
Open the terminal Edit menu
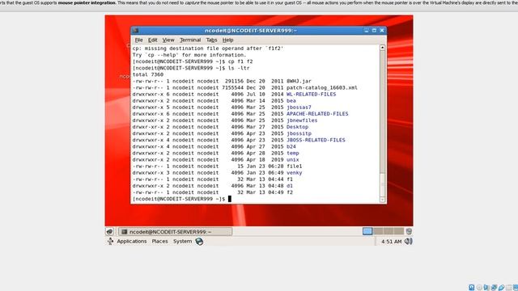(152, 40)
